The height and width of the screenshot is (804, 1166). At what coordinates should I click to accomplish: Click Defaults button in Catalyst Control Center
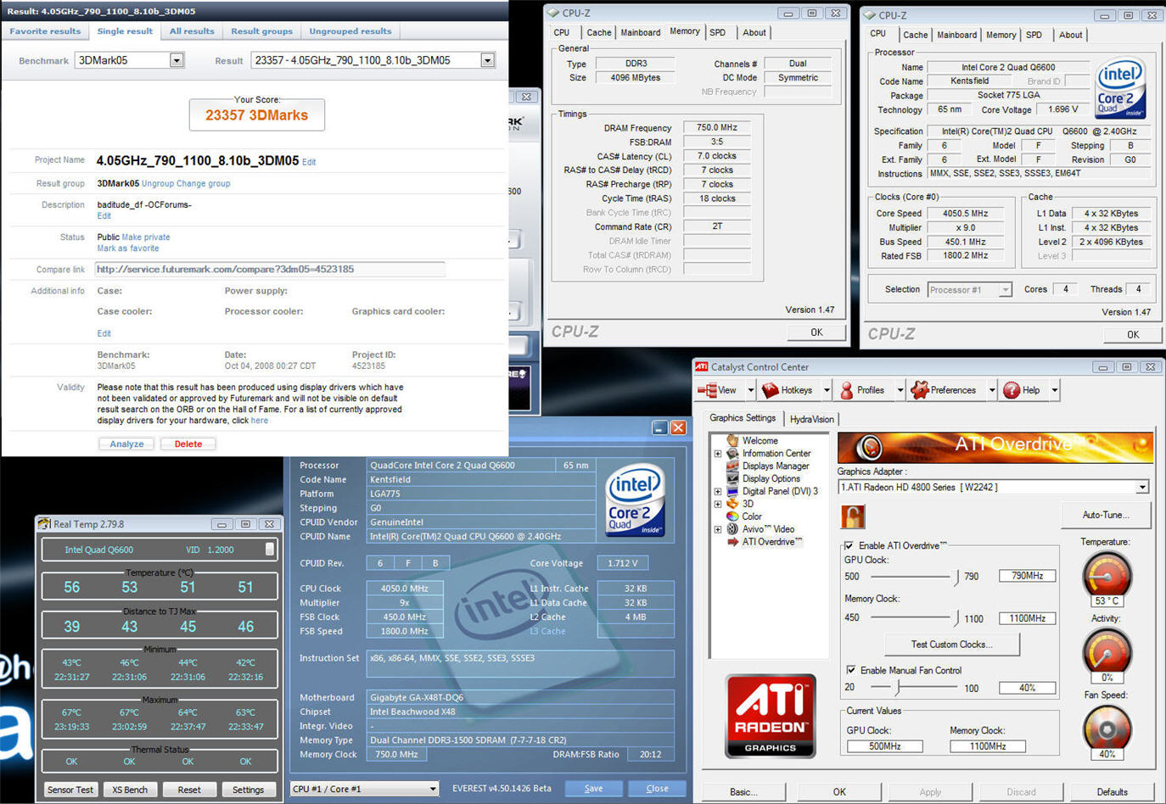point(1112,792)
